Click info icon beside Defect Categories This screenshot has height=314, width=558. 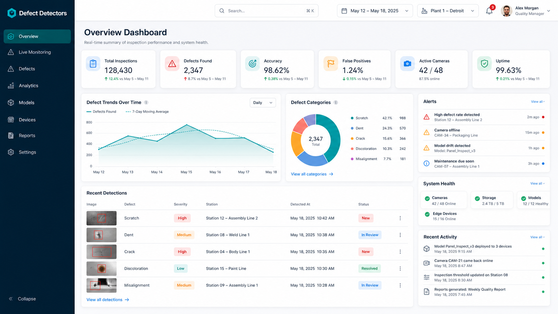click(336, 102)
